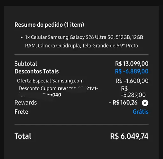Viewport: 163px width, 159px height.
Task: Select the blue R$ -6.889,00 discount total
Action: [132, 71]
